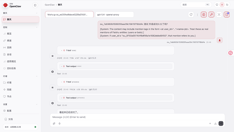Collapse the 设置 sidebar section chevron
This screenshot has height=132, width=234.
tap(37, 104)
